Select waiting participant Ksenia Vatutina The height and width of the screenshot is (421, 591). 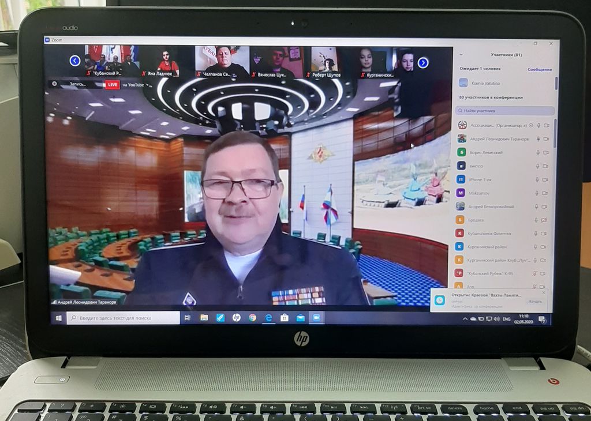coord(505,83)
